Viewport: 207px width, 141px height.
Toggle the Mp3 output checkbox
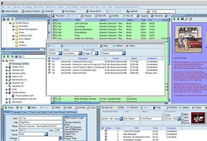coord(183,114)
